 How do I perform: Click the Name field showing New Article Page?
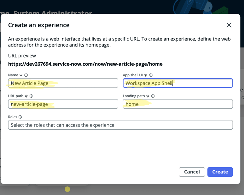63,83
